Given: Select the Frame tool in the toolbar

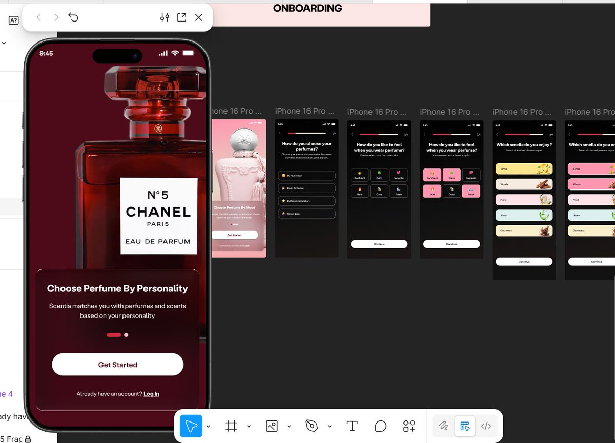Looking at the screenshot, I should tap(232, 426).
